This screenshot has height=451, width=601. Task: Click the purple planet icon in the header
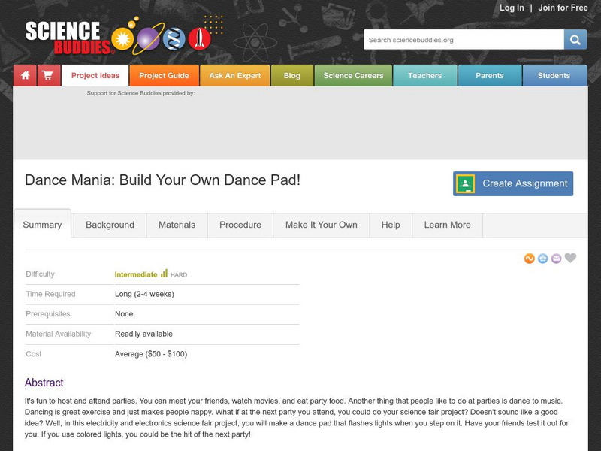[146, 39]
